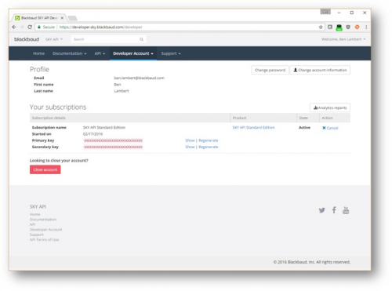Open the Developer Account menu
The width and height of the screenshot is (392, 291).
coord(133,53)
